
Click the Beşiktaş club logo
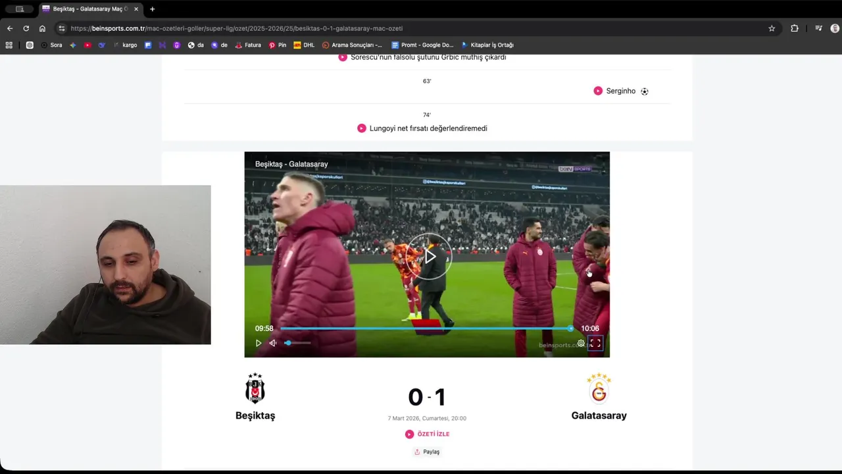(x=255, y=388)
